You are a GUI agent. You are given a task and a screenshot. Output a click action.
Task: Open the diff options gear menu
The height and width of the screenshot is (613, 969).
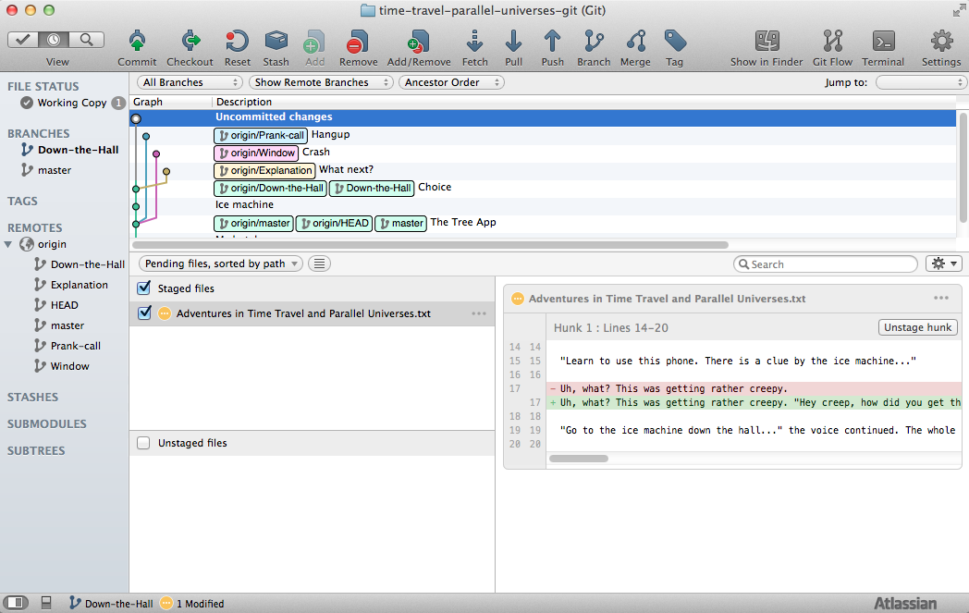[x=944, y=264]
